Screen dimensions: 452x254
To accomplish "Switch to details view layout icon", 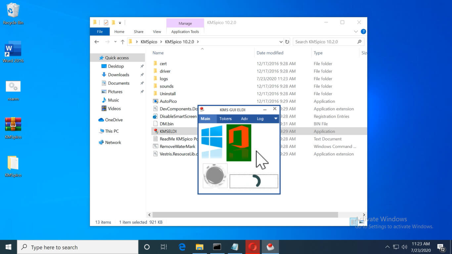I will click(354, 222).
